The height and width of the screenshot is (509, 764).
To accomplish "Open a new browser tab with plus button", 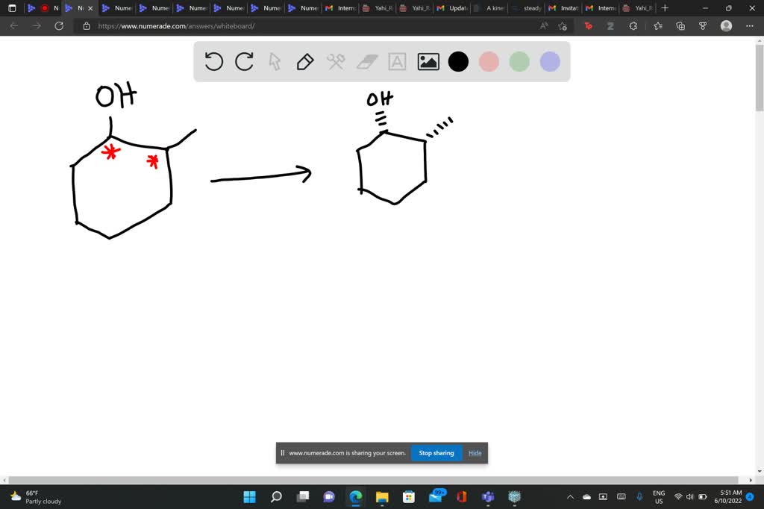I will coord(663,8).
